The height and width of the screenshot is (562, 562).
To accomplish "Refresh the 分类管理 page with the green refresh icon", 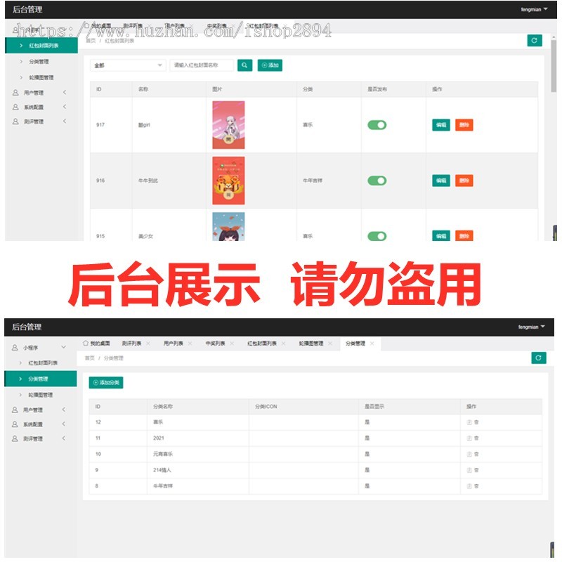I will (538, 358).
